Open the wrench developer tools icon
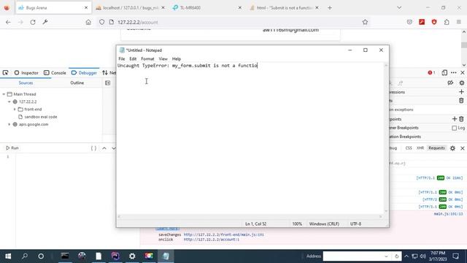Image resolution: width=467 pixels, height=263 pixels. pos(45,22)
